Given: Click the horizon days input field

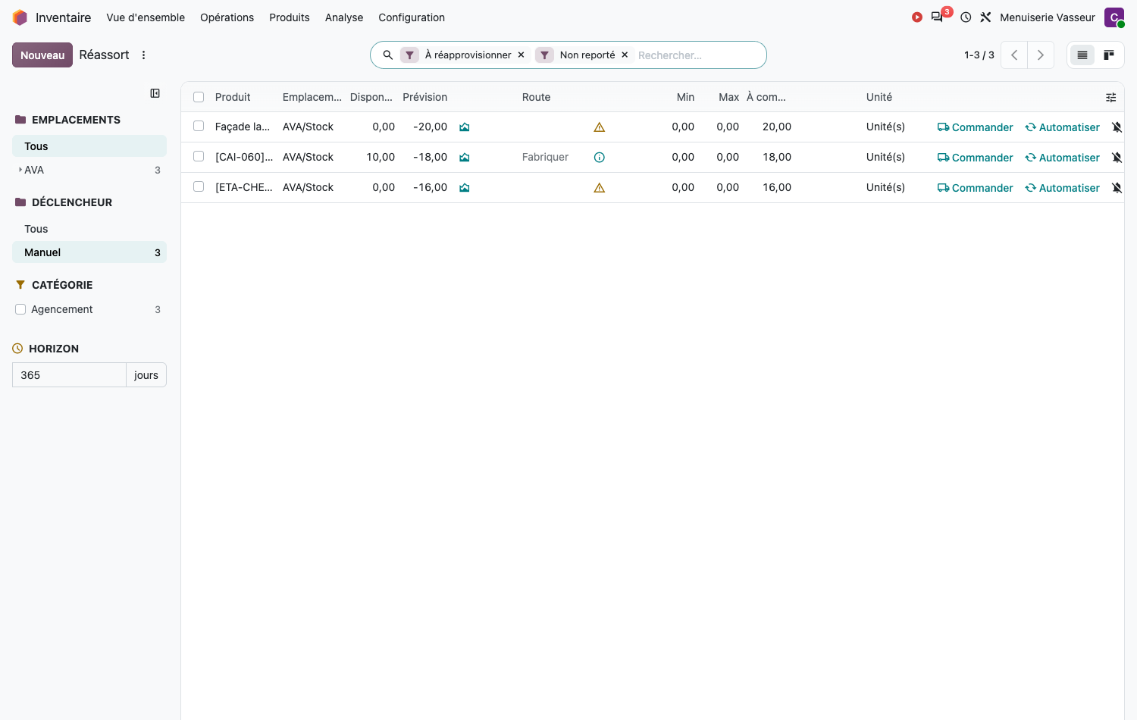Looking at the screenshot, I should [69, 375].
